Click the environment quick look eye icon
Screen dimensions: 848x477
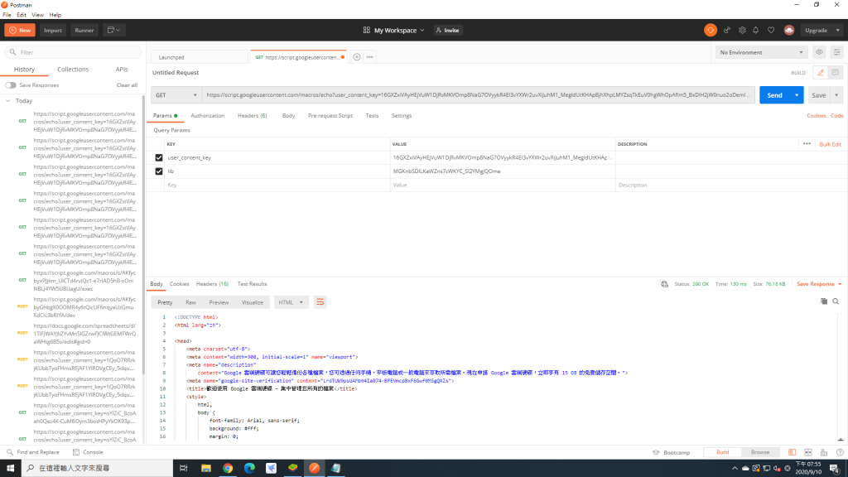click(x=819, y=52)
